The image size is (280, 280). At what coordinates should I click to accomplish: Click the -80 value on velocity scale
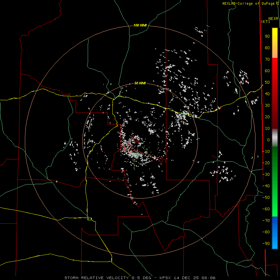pos(266,232)
